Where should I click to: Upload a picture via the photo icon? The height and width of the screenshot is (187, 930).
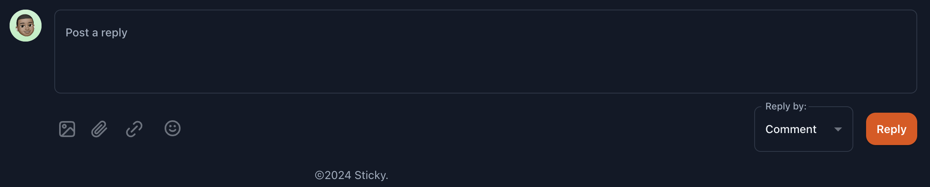pos(67,129)
